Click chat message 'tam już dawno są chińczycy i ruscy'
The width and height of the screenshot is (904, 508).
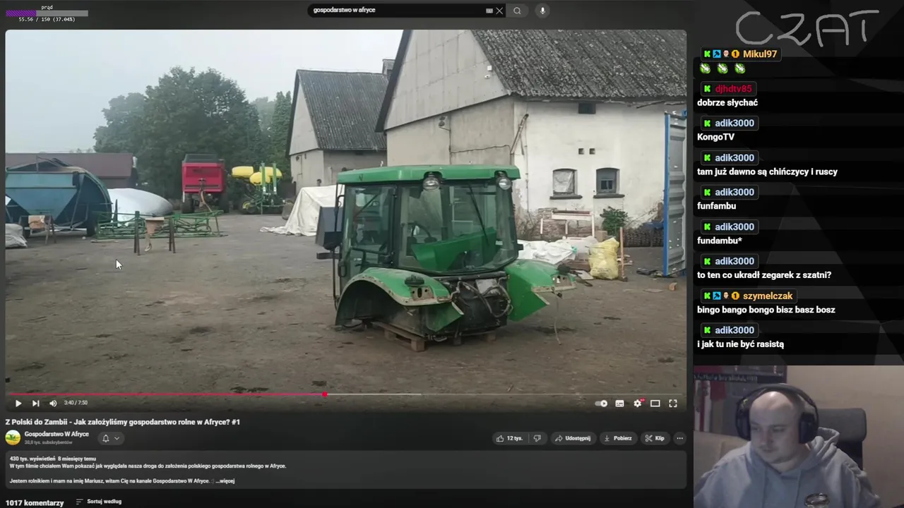pos(767,171)
